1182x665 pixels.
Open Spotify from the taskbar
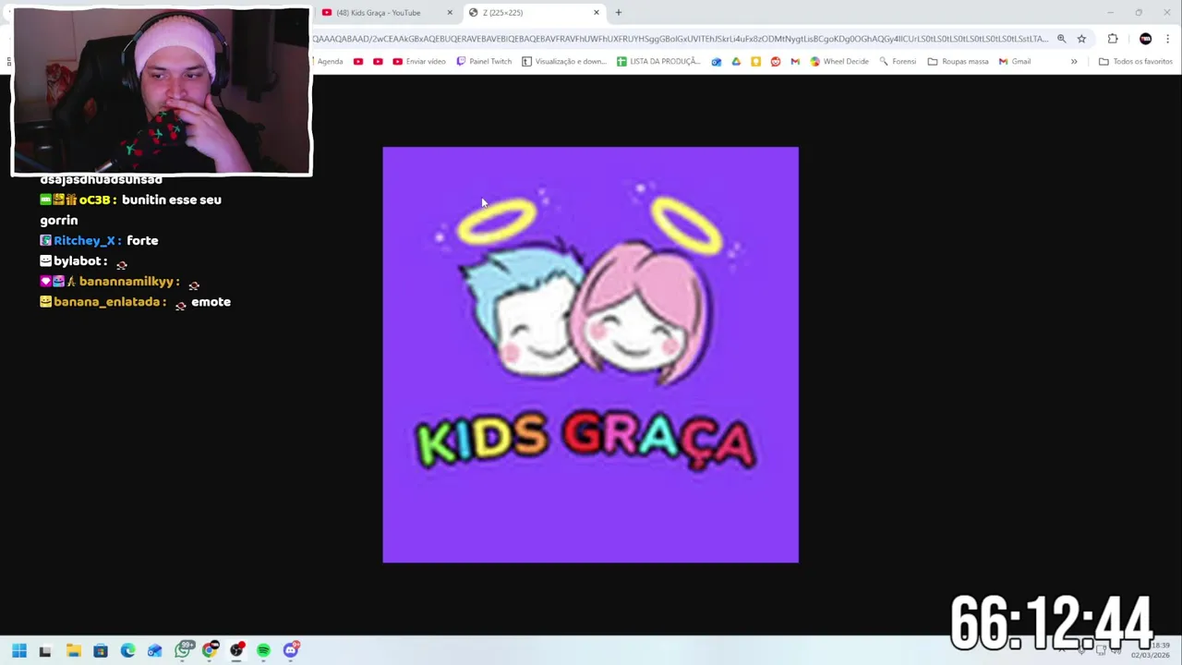[263, 650]
